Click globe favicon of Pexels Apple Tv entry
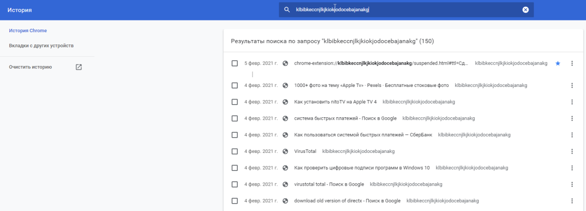The image size is (586, 211). 285,85
